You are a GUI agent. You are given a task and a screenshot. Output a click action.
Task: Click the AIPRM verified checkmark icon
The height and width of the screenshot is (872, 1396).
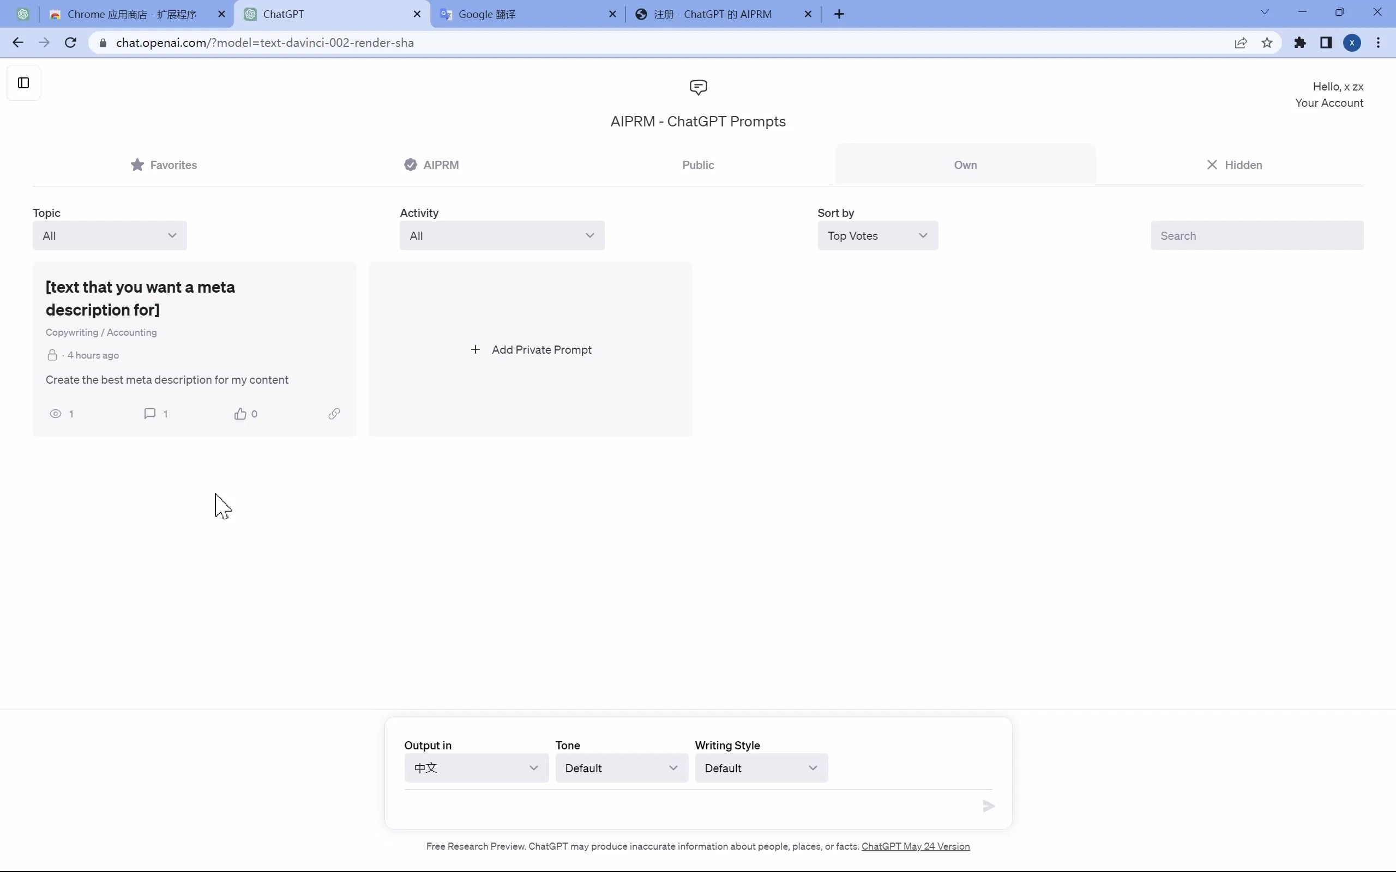(410, 165)
